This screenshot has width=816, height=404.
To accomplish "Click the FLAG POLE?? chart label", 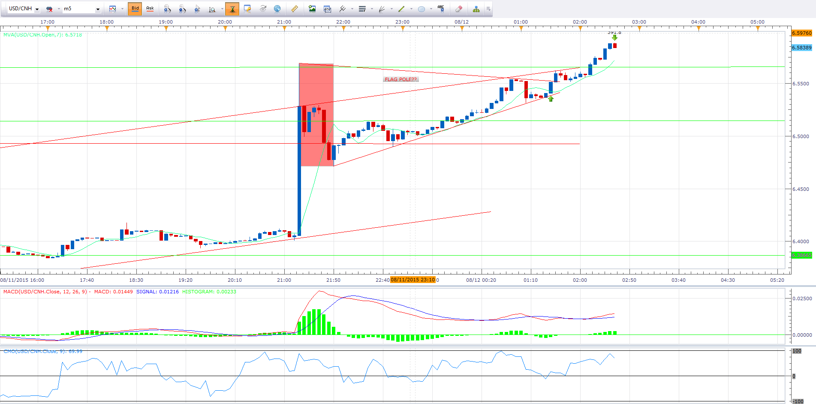I will point(400,79).
